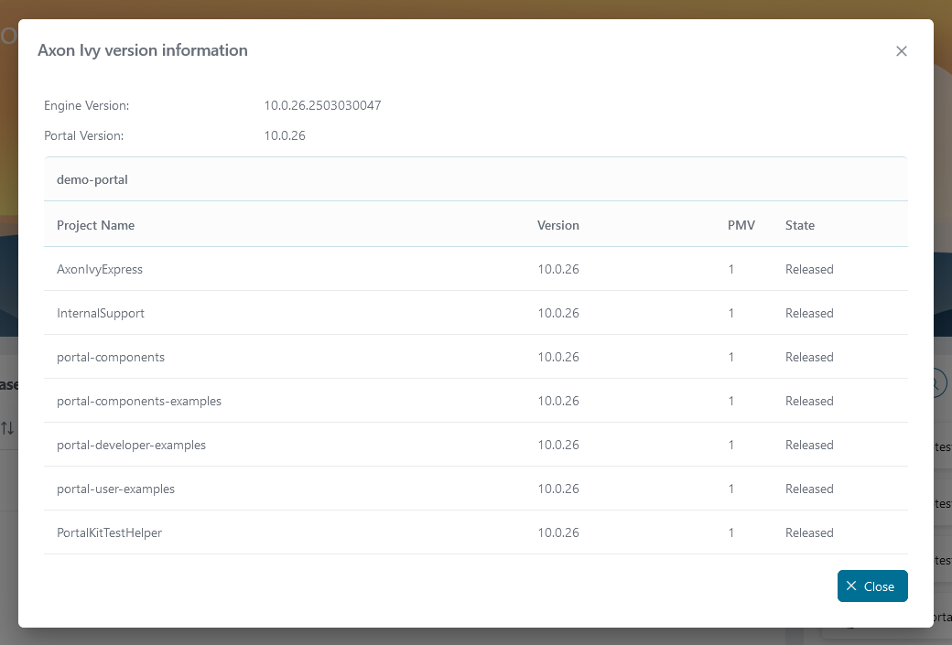
Task: Click the Engine Version value 10.0.26.2503030047
Action: coord(322,105)
